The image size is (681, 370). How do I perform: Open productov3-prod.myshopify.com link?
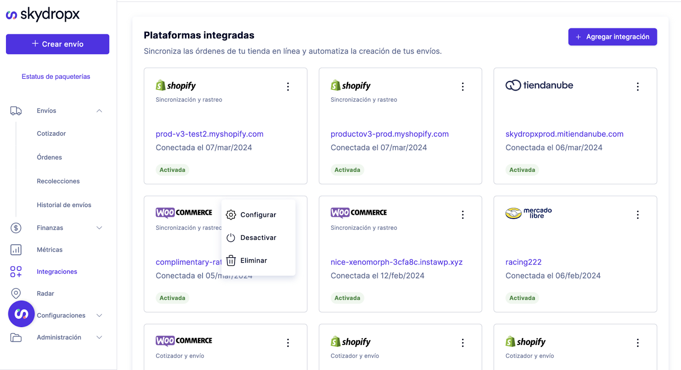pos(389,134)
